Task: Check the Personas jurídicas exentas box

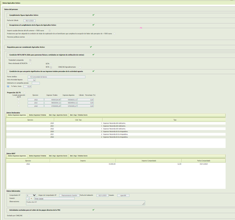Action: (29, 37)
